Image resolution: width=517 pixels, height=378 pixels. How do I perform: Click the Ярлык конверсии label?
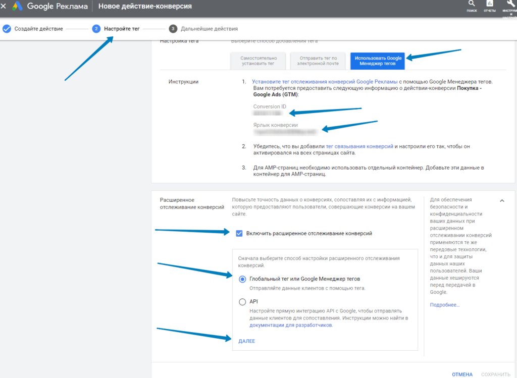click(275, 125)
